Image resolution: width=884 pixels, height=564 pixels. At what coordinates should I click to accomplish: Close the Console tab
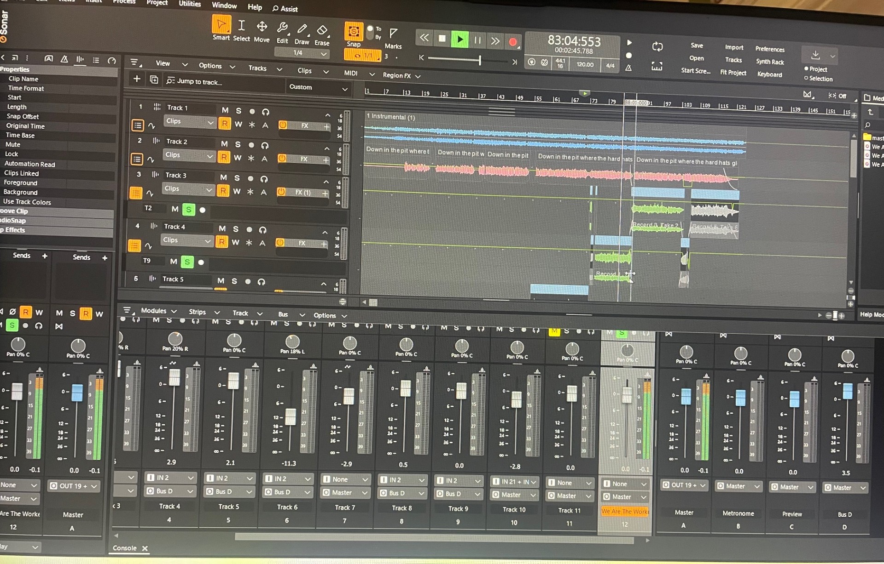tap(145, 548)
